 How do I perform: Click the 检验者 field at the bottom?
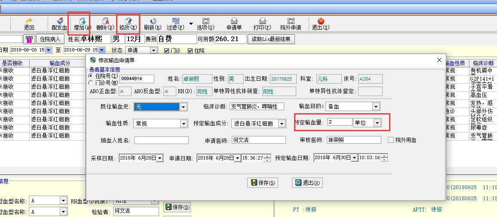[x=136, y=211]
